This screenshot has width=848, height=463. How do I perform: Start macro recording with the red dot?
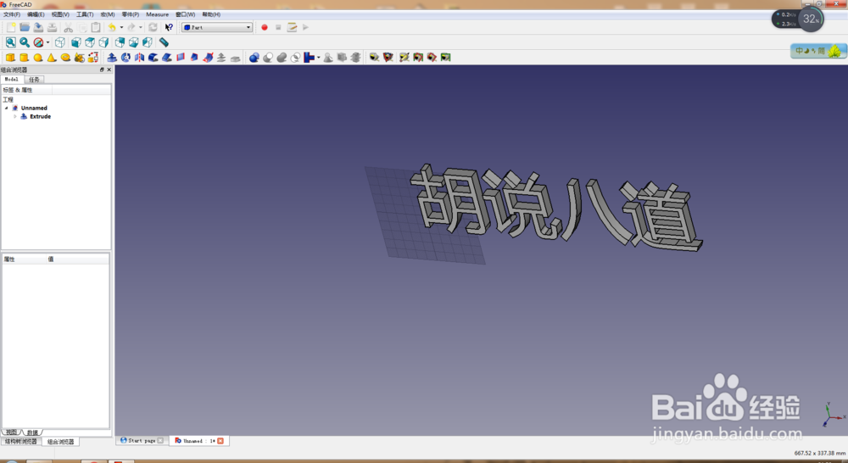(x=265, y=27)
